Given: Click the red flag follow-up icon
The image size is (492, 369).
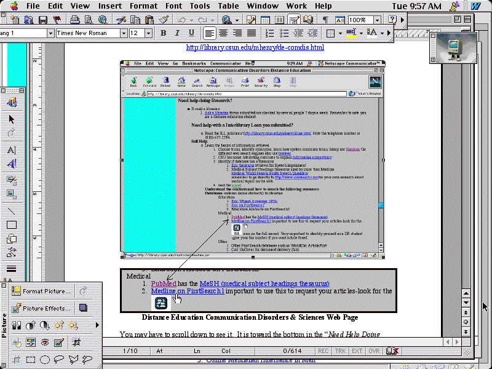Looking at the screenshot, I should click(57, 20).
